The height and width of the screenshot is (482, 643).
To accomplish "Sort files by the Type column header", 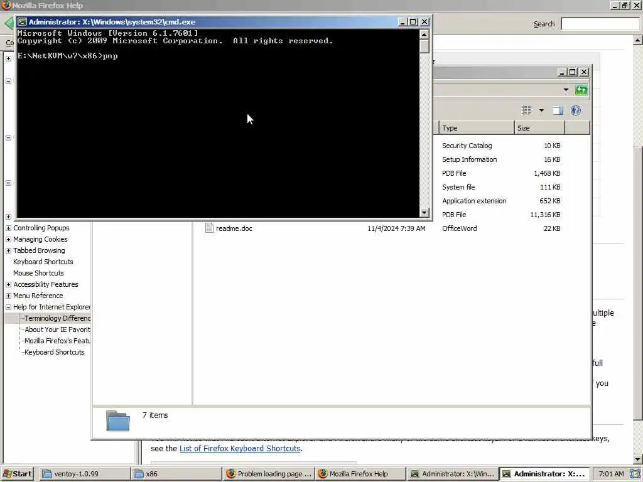I will pos(477,128).
